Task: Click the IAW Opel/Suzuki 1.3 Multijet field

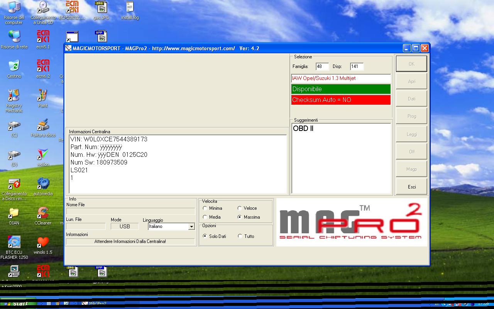Action: pos(341,78)
